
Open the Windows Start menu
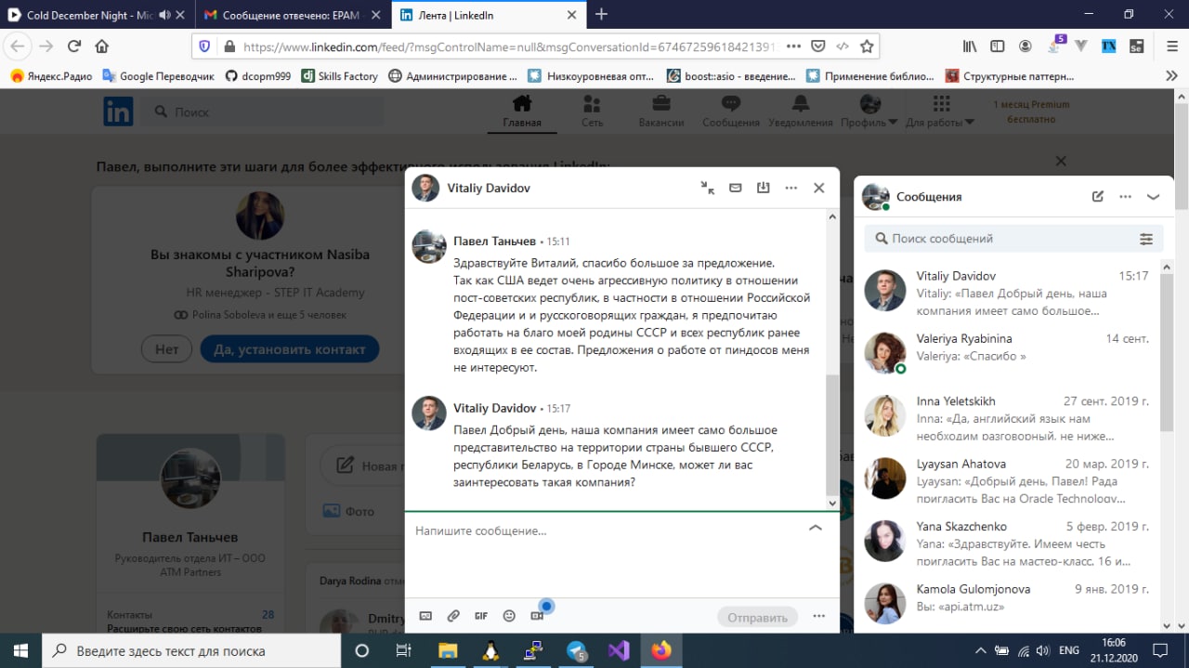click(x=20, y=650)
